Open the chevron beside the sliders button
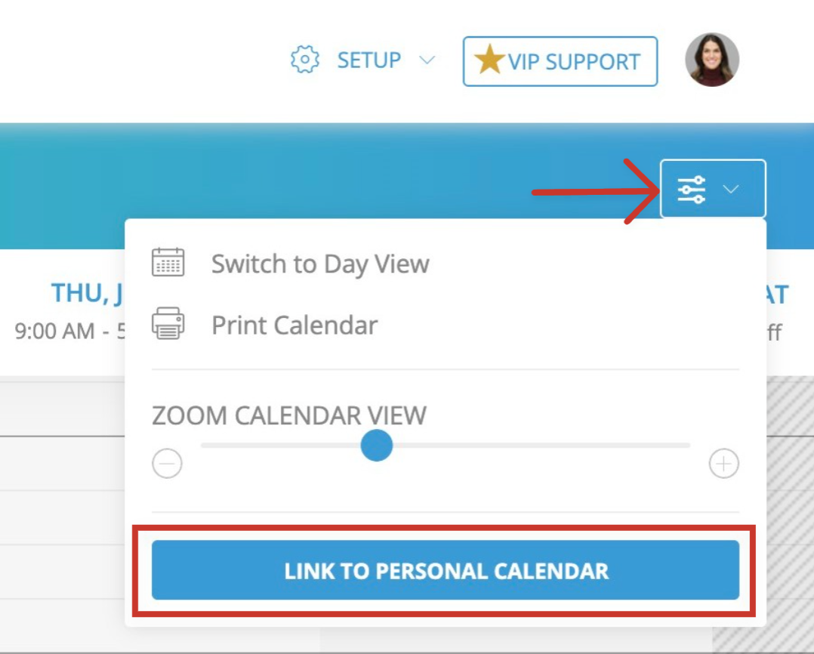 pos(730,190)
